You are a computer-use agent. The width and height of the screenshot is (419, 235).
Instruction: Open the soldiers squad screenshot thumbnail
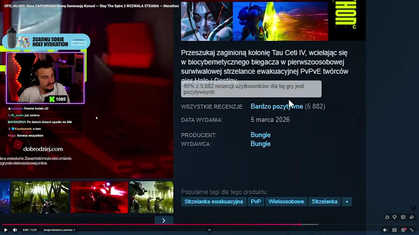coord(151,197)
